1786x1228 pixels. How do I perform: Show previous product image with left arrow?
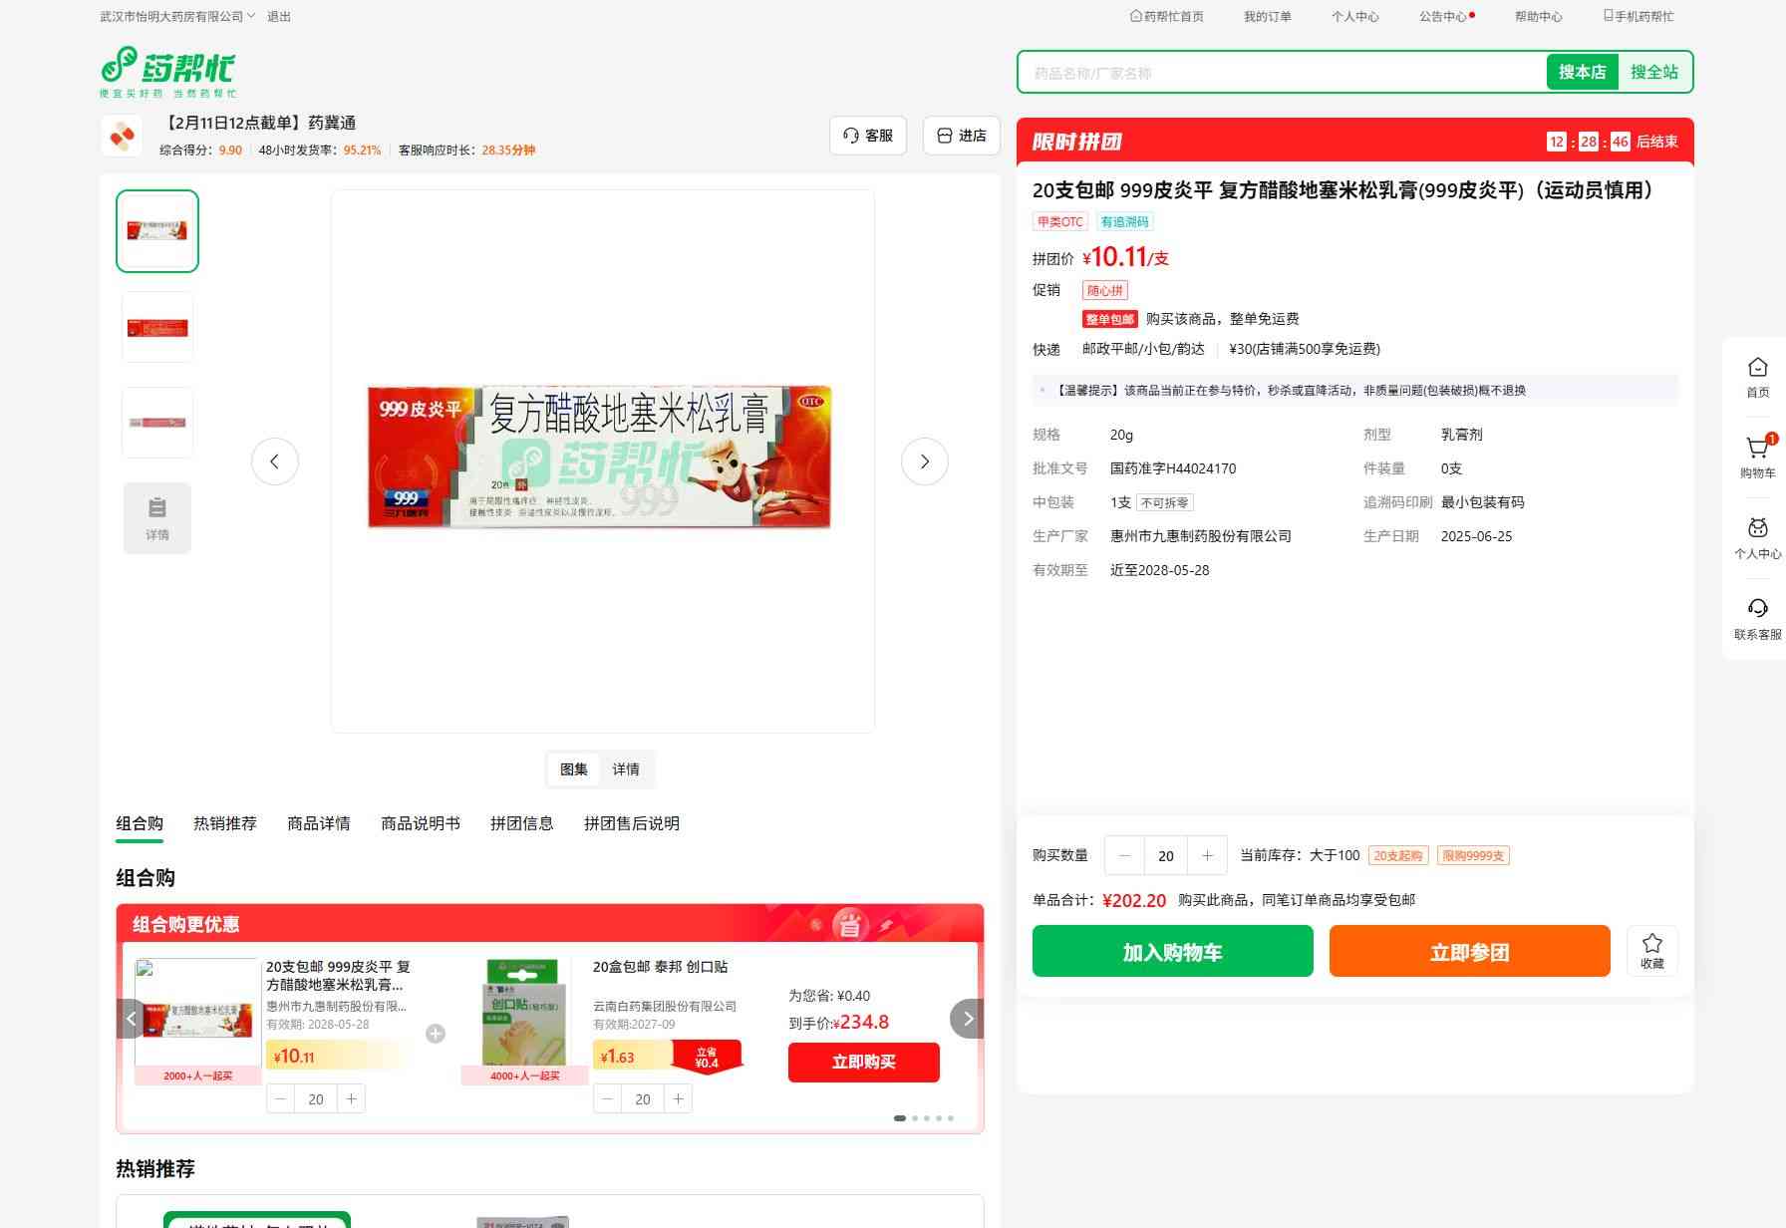coord(275,461)
